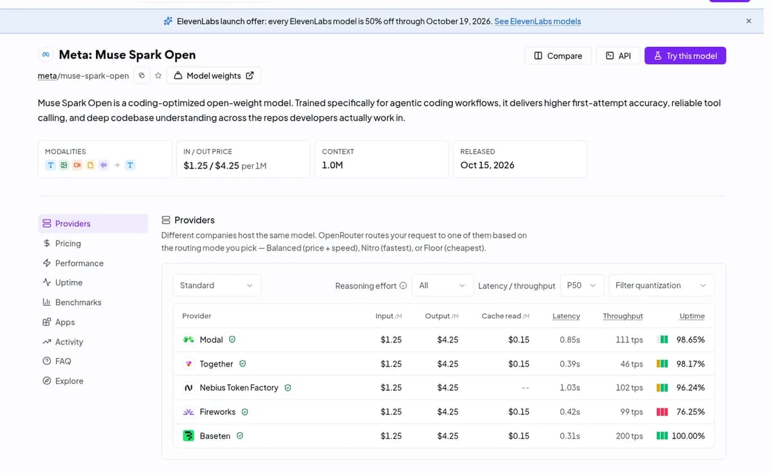Sort providers by Latency column
This screenshot has height=473, width=772.
566,316
